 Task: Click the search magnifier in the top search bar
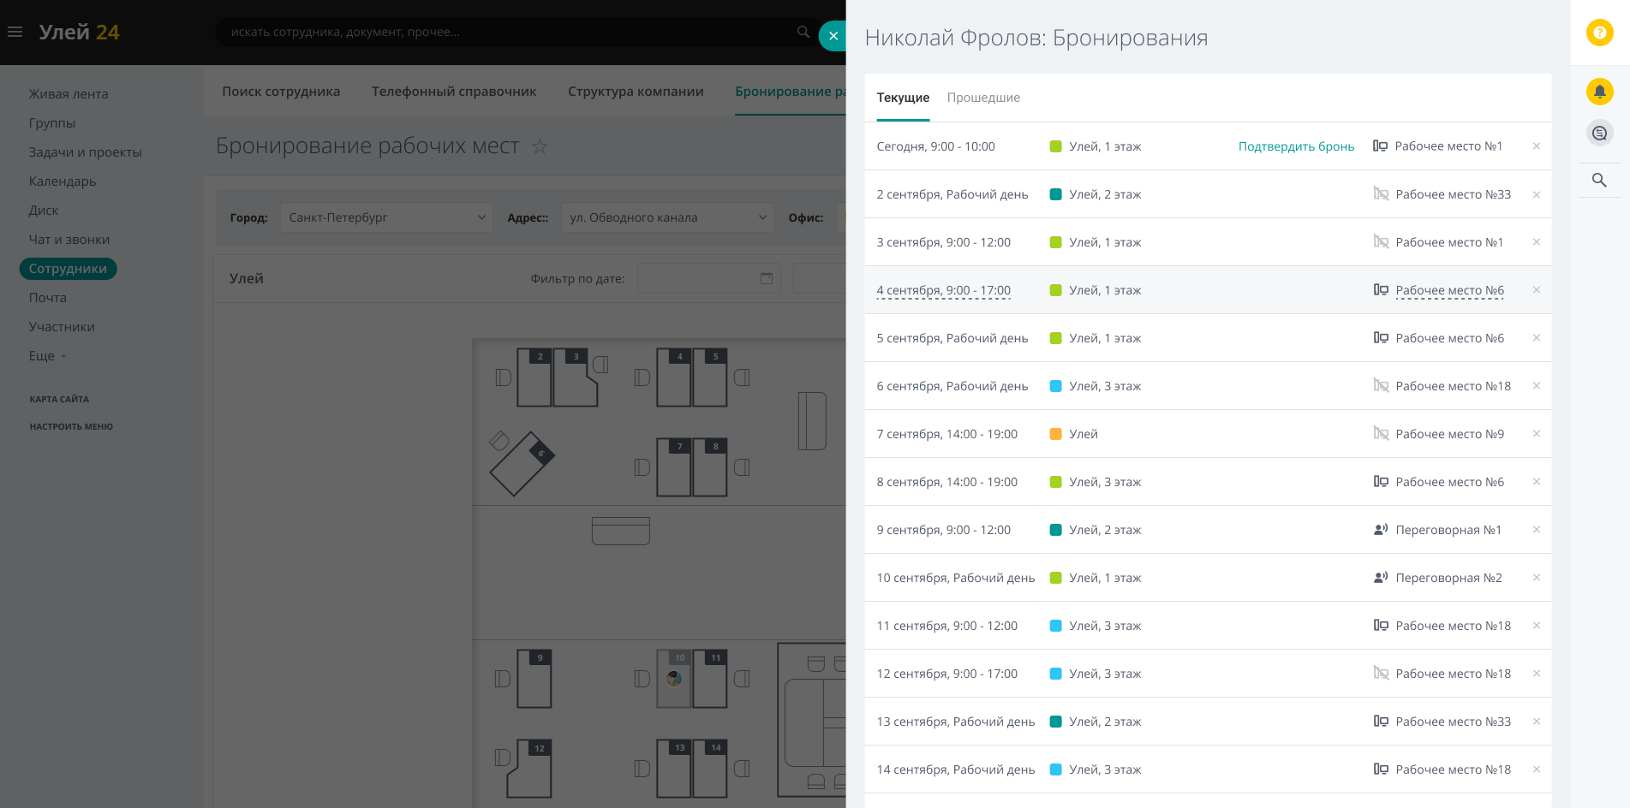803,32
